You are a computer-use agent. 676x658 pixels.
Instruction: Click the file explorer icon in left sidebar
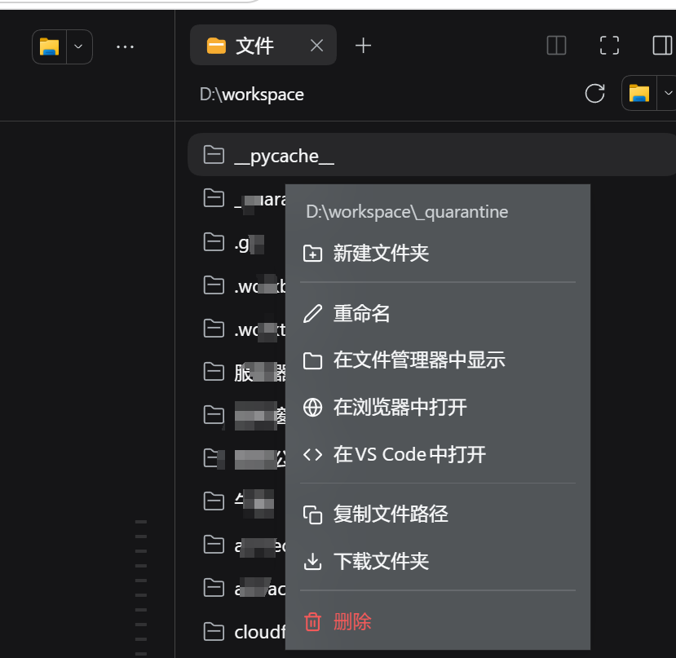[x=49, y=46]
